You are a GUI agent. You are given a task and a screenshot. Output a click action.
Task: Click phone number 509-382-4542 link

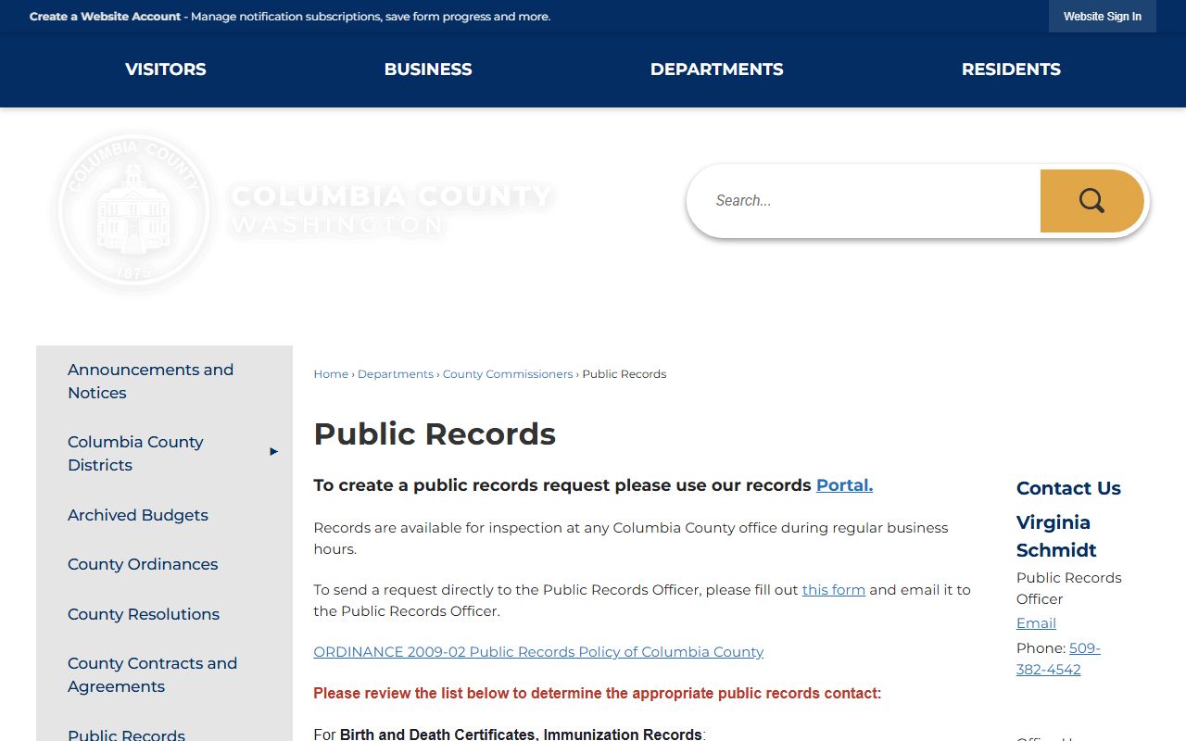coord(1058,659)
